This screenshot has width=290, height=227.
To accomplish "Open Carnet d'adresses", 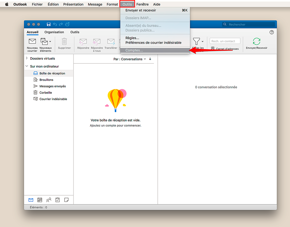I will tap(225, 49).
